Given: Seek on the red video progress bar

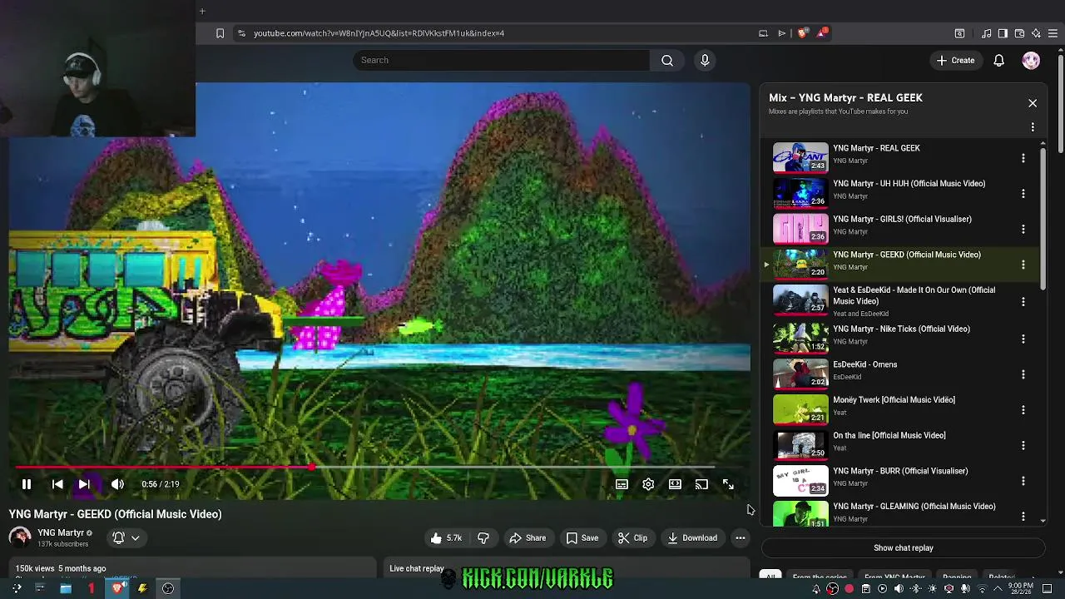Looking at the screenshot, I should pyautogui.click(x=364, y=468).
